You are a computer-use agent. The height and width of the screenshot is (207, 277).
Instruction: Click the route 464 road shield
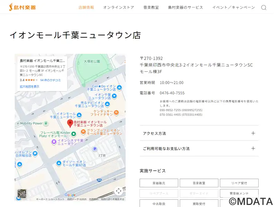click(x=99, y=180)
